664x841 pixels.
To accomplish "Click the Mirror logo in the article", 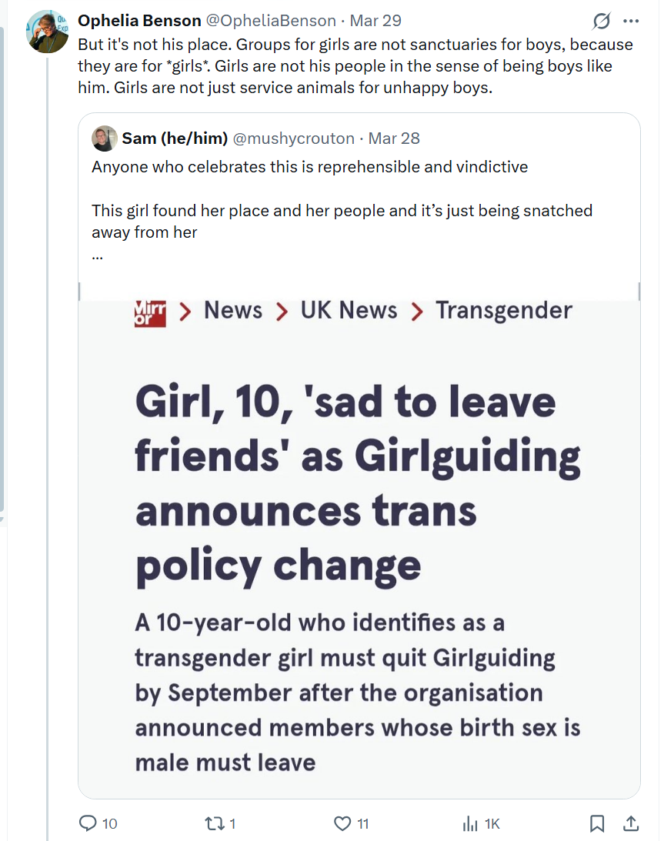I will (x=150, y=312).
